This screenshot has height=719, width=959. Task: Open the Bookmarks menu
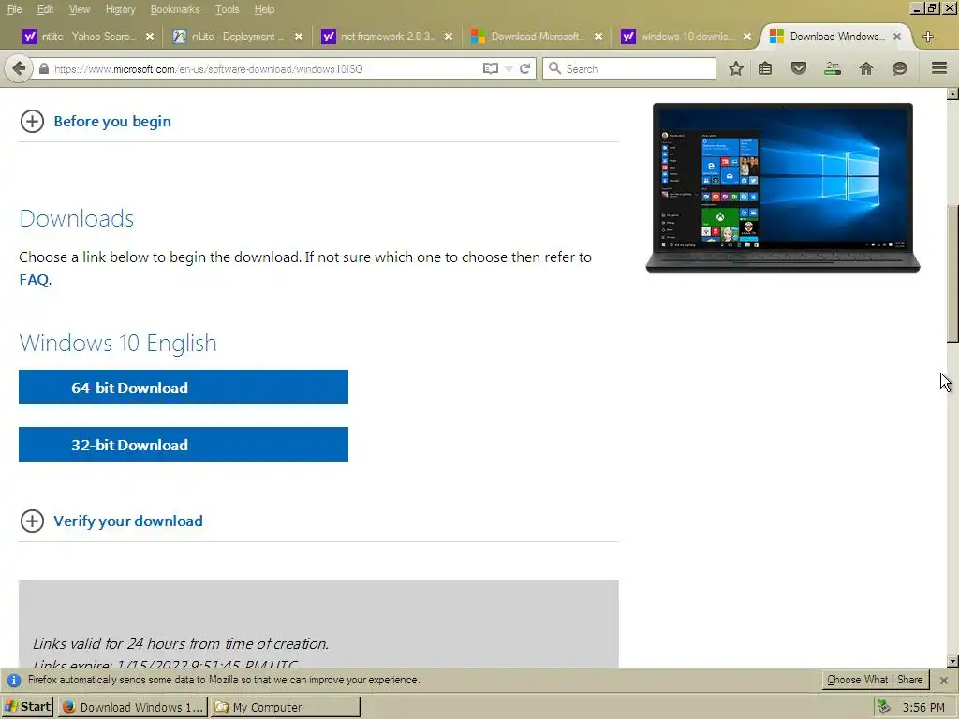point(175,9)
